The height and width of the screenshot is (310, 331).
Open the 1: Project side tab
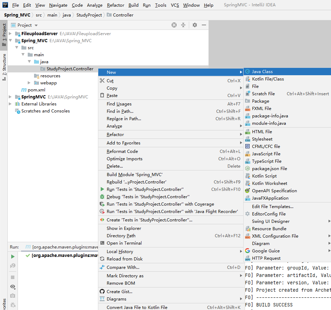(x=4, y=34)
